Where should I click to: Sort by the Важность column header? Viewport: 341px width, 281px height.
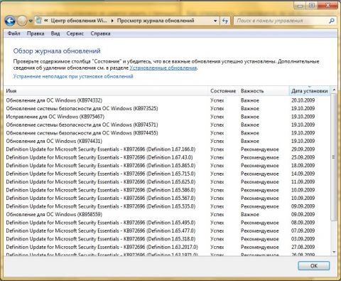(264, 91)
